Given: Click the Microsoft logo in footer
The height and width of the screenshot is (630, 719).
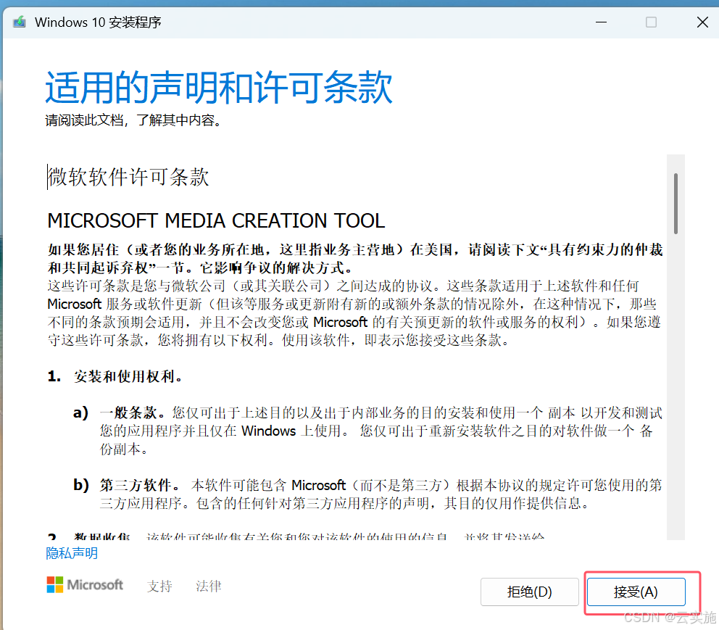Looking at the screenshot, I should coord(85,584).
